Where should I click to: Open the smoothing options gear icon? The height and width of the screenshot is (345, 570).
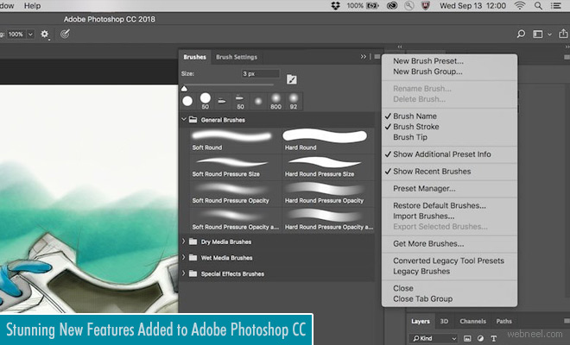click(x=44, y=34)
